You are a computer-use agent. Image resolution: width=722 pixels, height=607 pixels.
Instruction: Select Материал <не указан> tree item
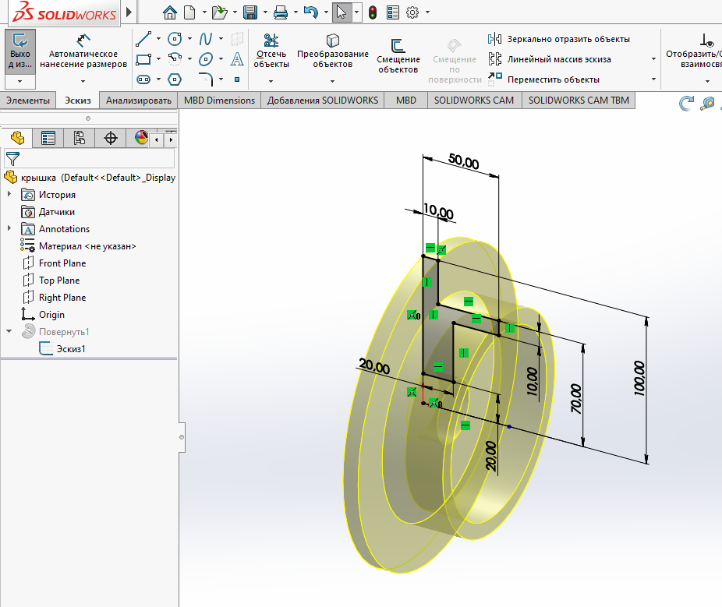click(x=87, y=246)
